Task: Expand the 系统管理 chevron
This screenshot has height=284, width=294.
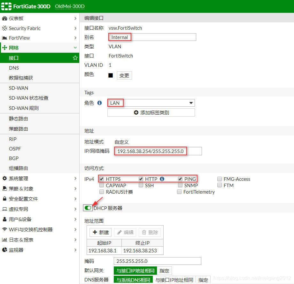Action: click(x=75, y=178)
